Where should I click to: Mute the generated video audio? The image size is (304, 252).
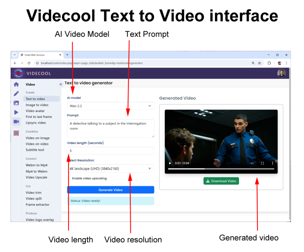252,163
